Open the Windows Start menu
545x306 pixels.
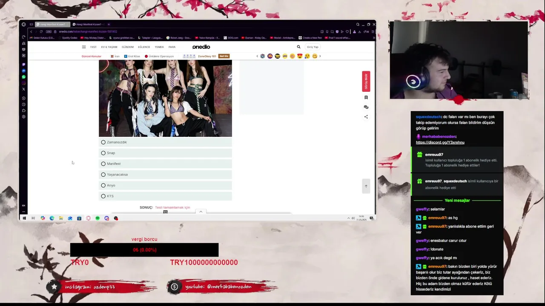[24, 218]
